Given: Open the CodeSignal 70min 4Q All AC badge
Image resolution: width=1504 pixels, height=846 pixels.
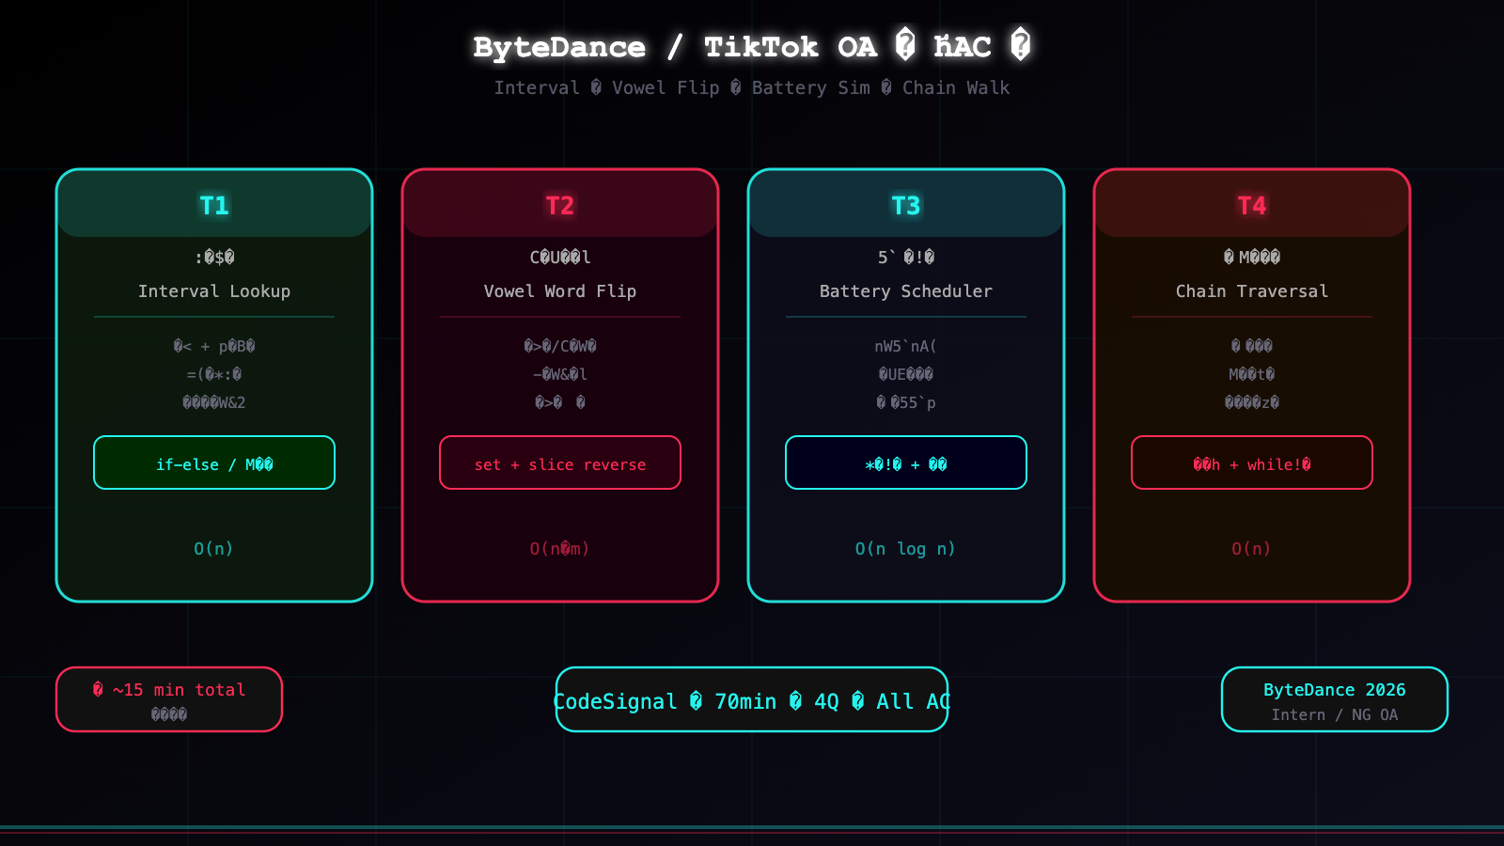Looking at the screenshot, I should coord(751,700).
